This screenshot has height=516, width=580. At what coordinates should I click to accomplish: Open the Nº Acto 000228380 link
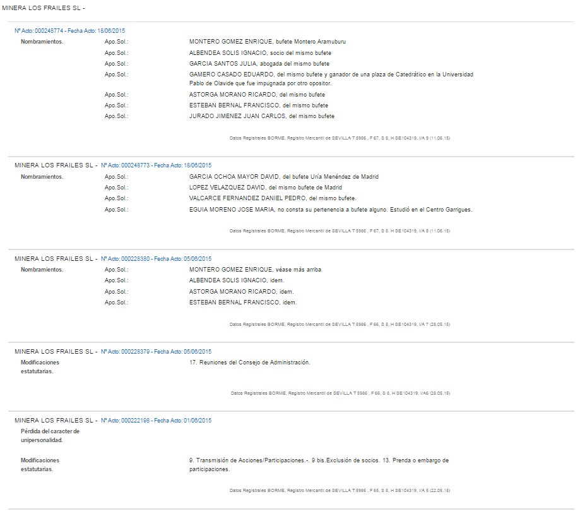point(156,259)
